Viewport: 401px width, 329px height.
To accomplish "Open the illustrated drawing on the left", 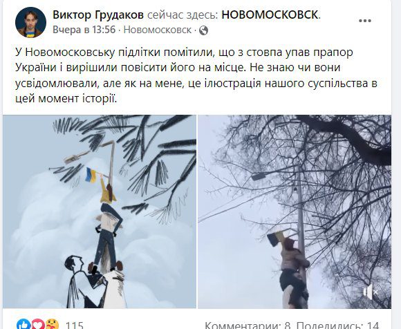I will pyautogui.click(x=100, y=211).
